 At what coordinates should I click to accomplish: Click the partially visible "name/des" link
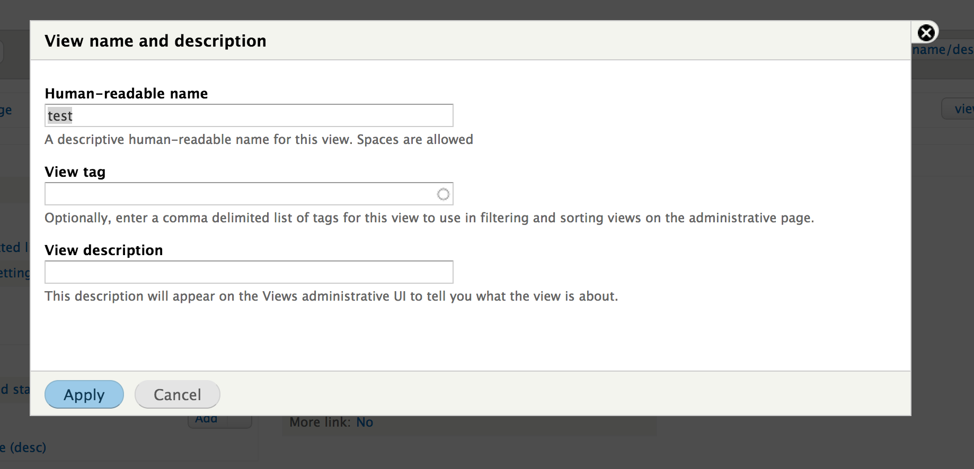943,50
